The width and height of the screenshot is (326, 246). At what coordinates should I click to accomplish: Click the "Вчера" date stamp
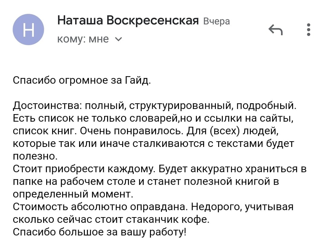(x=216, y=21)
